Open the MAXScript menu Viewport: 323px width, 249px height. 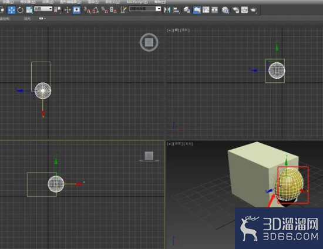click(137, 2)
